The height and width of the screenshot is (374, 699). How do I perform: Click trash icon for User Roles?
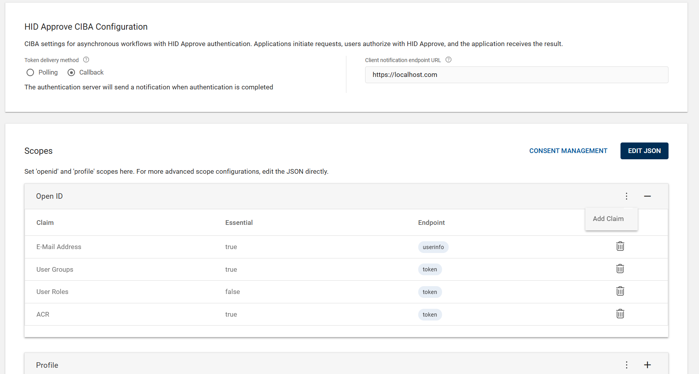(620, 291)
